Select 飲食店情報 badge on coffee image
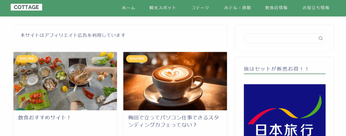This screenshot has height=136, width=346. tap(137, 59)
